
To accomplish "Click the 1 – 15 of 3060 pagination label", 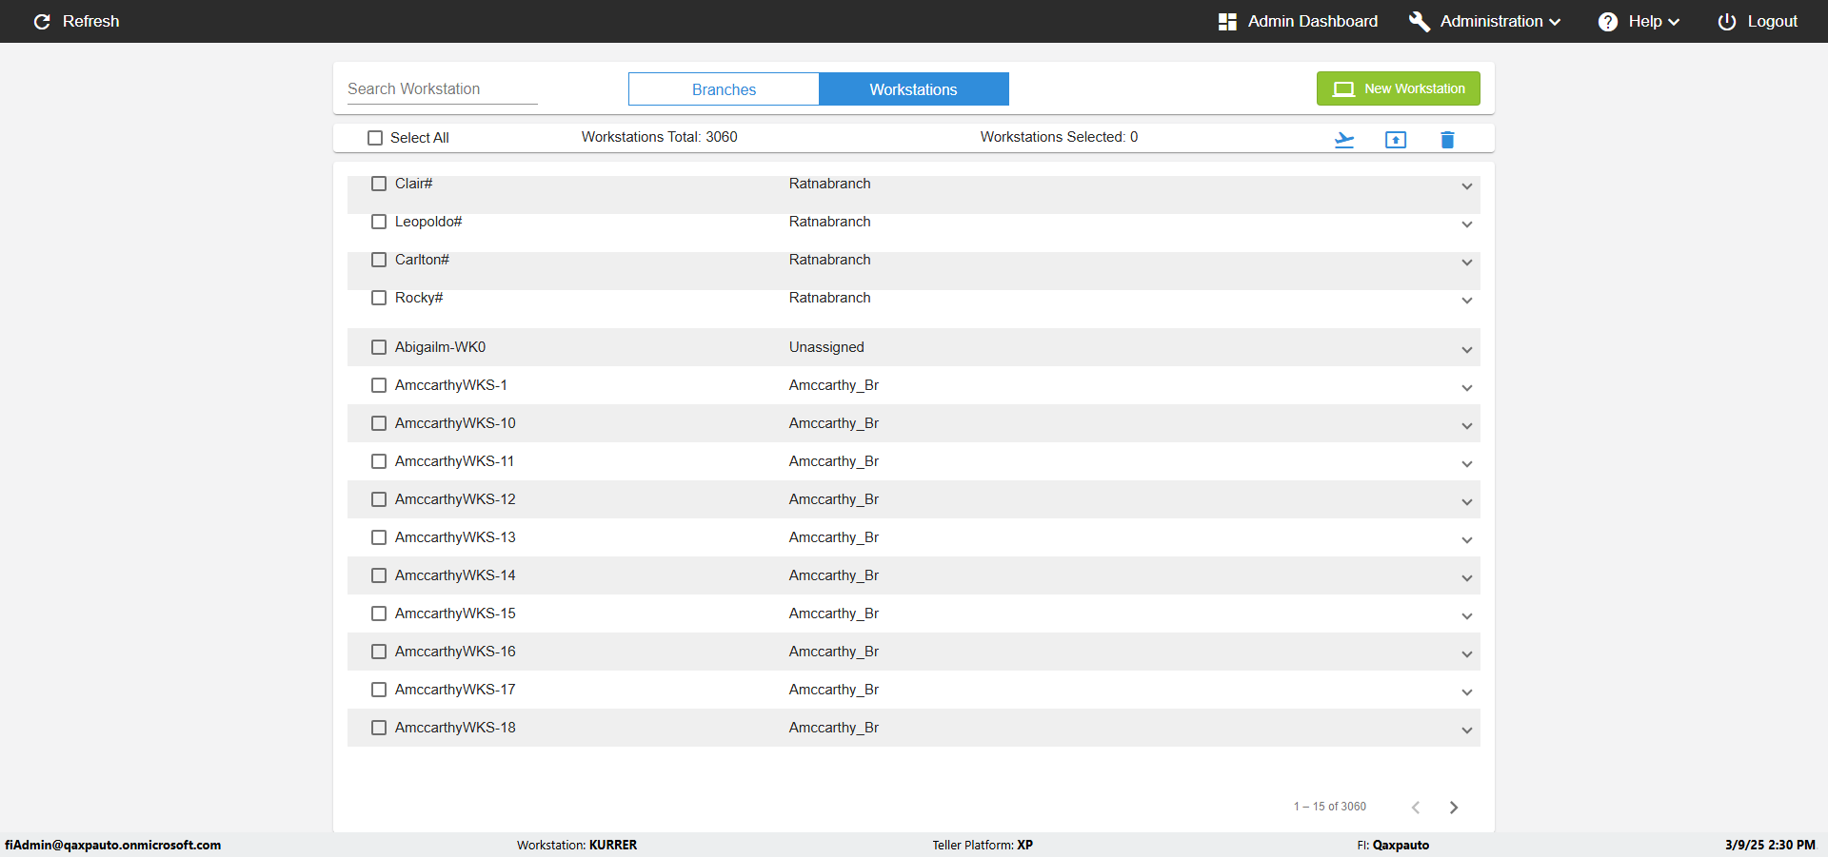I will tap(1329, 807).
